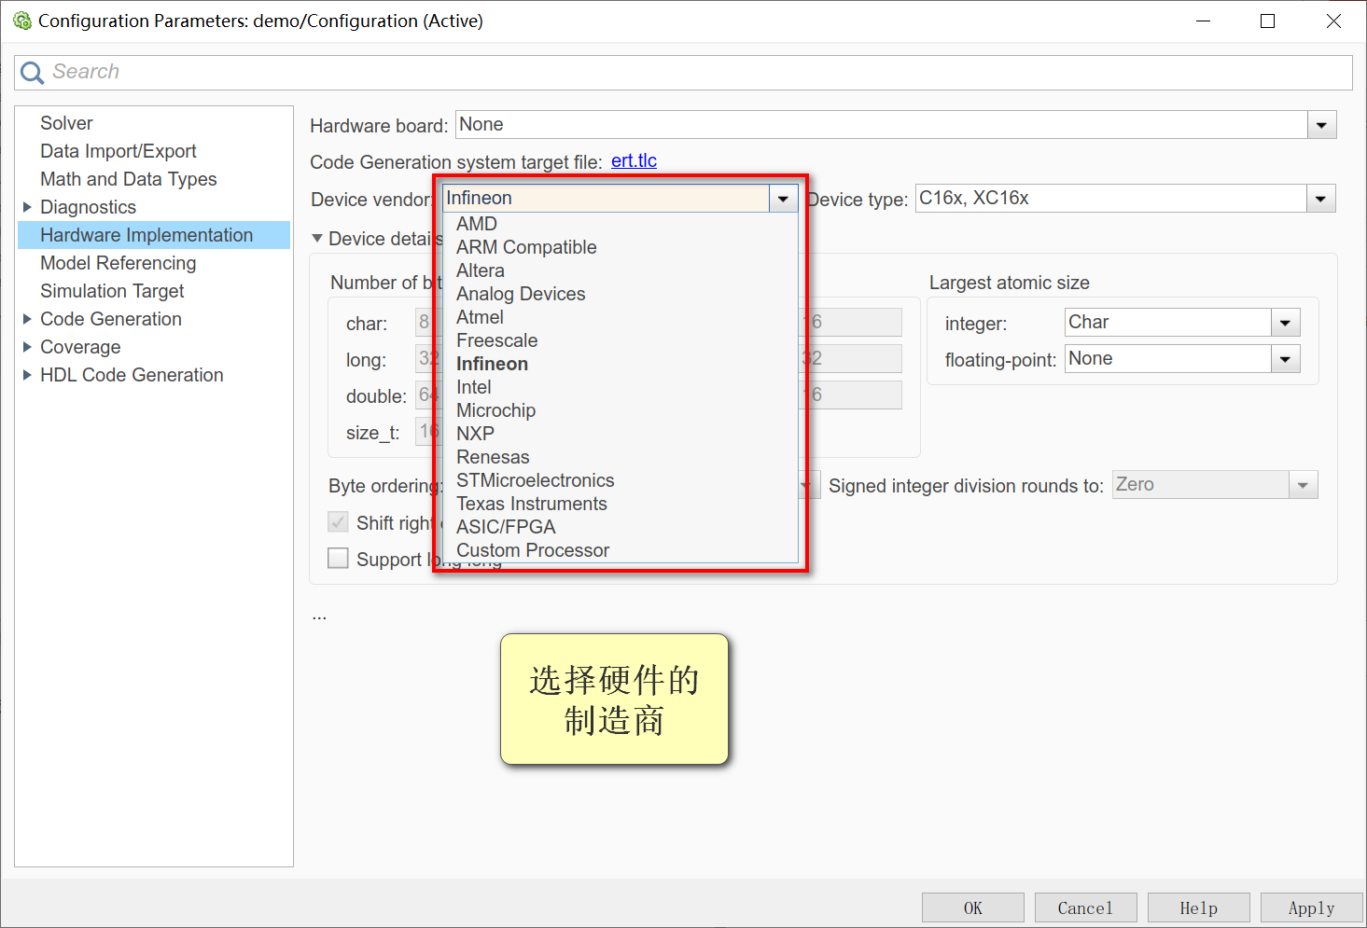Click the Search input field
The image size is (1367, 928).
coord(683,73)
